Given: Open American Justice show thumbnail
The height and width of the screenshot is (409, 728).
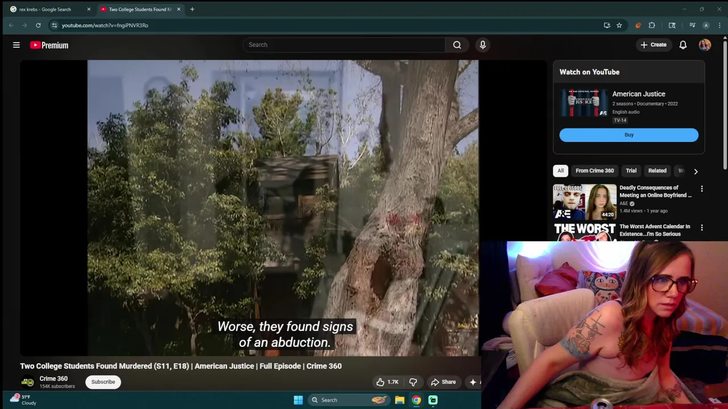Looking at the screenshot, I should point(584,103).
